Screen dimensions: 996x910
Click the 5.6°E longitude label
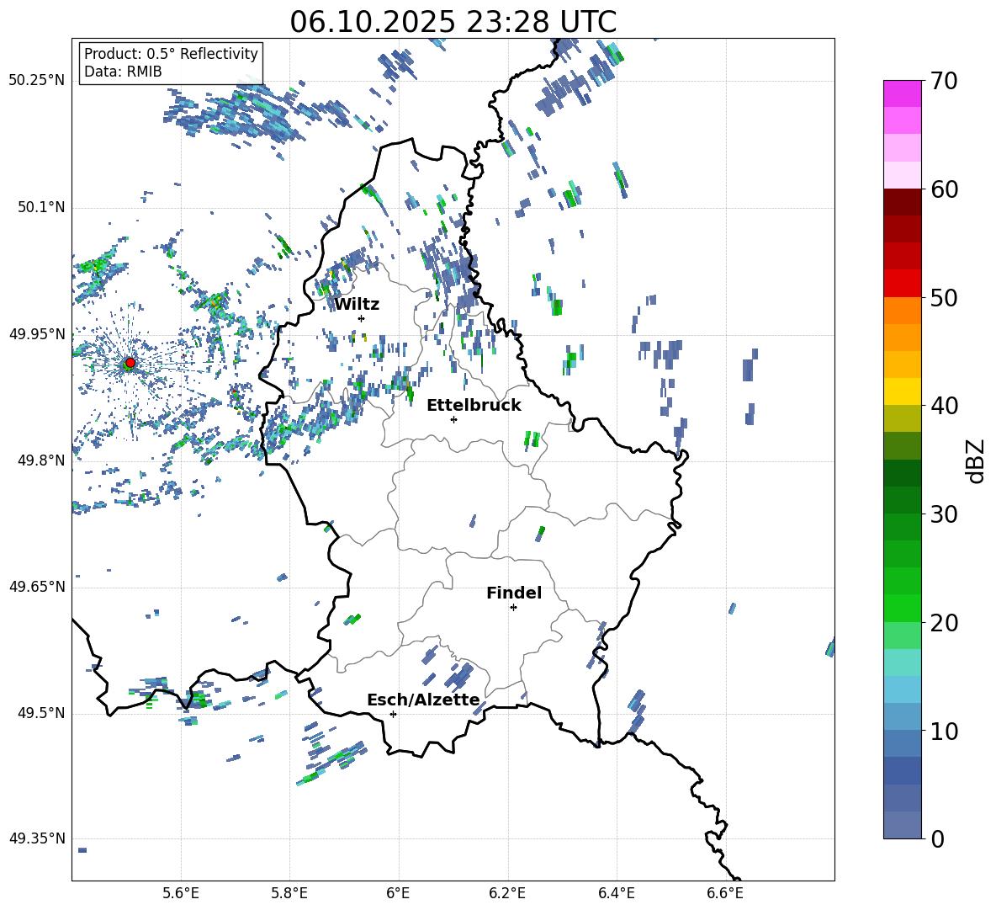181,894
